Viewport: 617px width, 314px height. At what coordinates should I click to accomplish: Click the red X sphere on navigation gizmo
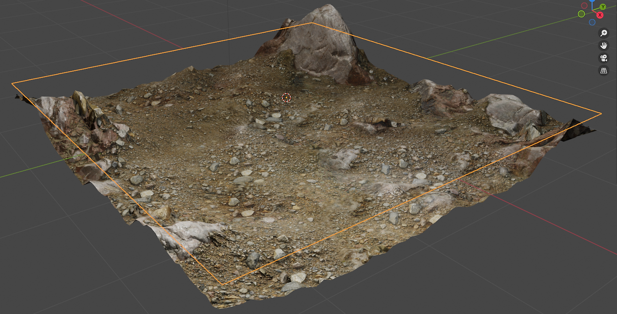(600, 15)
